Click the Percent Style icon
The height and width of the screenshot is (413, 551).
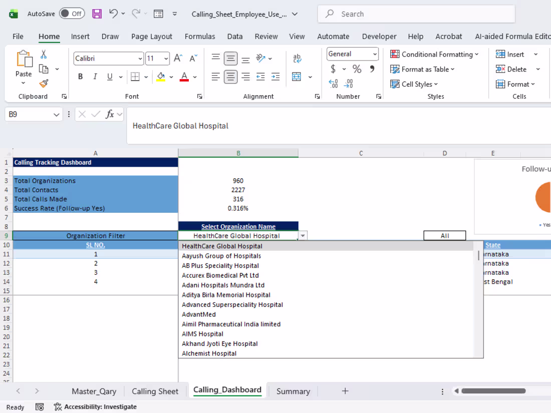click(357, 69)
